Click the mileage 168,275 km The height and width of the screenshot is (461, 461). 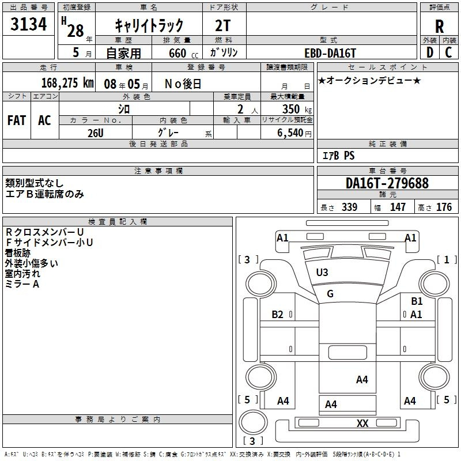point(67,83)
